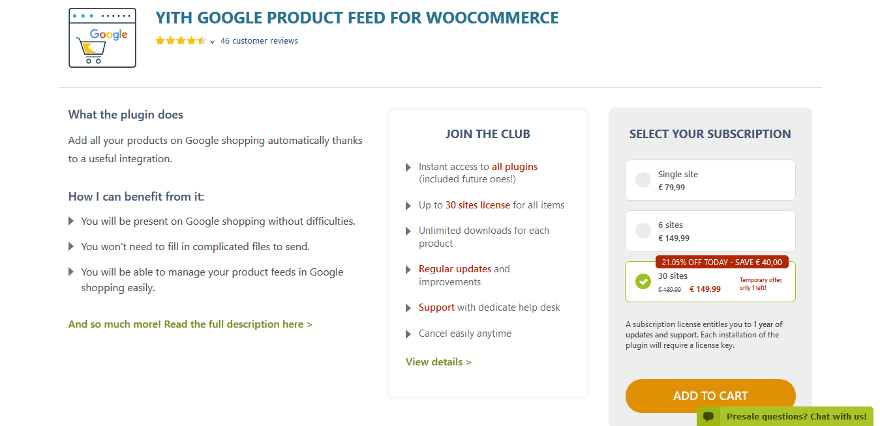Click the Google shopping cart plugin logo
This screenshot has height=426, width=880.
[x=102, y=38]
